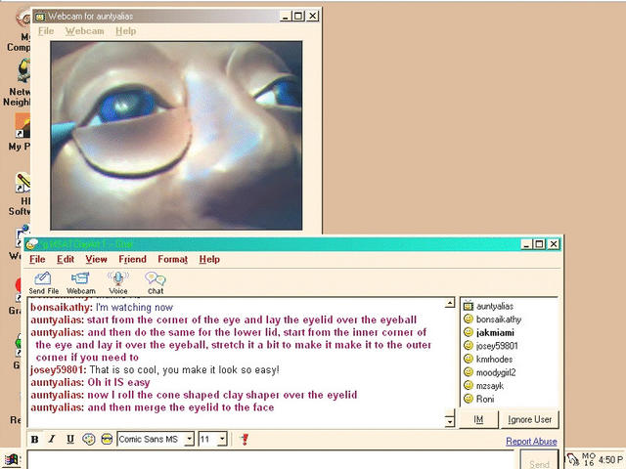The width and height of the screenshot is (626, 469).
Task: Select user jakmiami in user list
Action: tap(495, 332)
